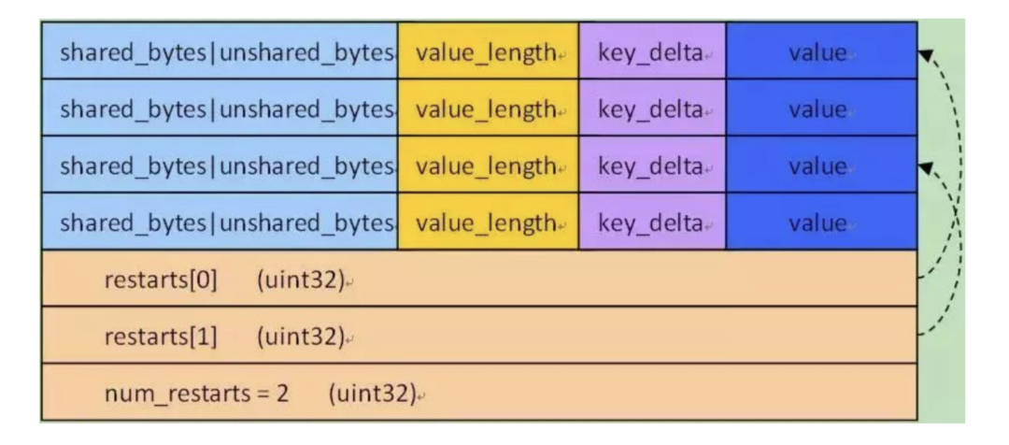Click the third row's value_length cell
This screenshot has width=1009, height=445.
pyautogui.click(x=489, y=165)
